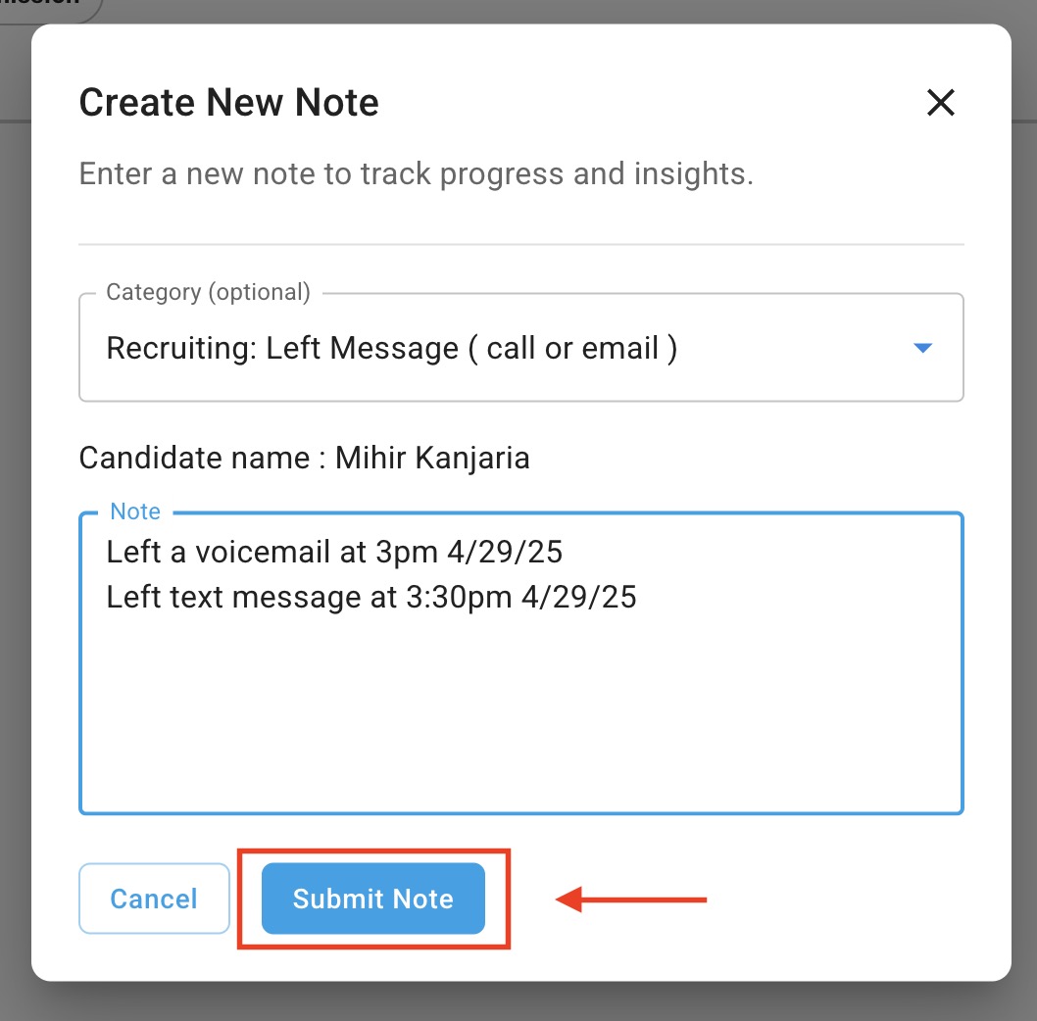Image resolution: width=1037 pixels, height=1021 pixels.
Task: Click the red arrow pointing at Submit Note
Action: click(631, 899)
